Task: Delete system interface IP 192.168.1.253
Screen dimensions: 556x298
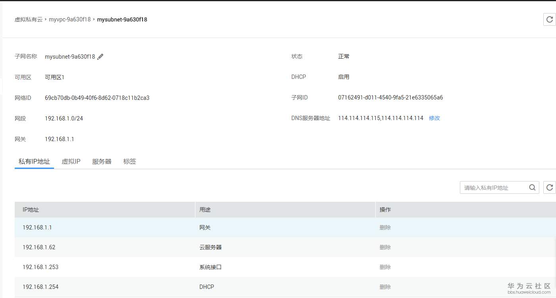Action: click(385, 267)
